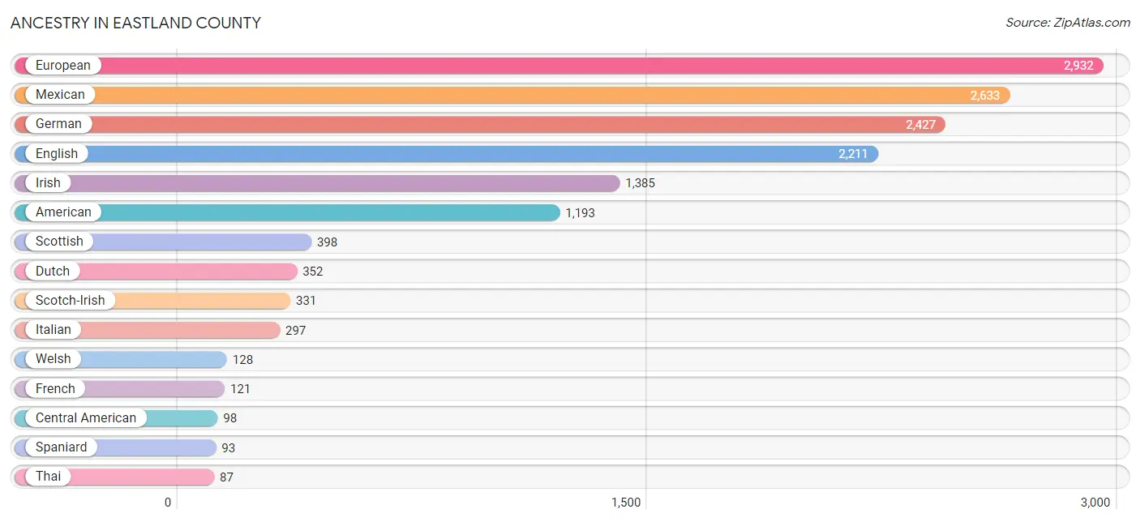Click the Scottish label pill
This screenshot has width=1140, height=522.
click(x=59, y=242)
